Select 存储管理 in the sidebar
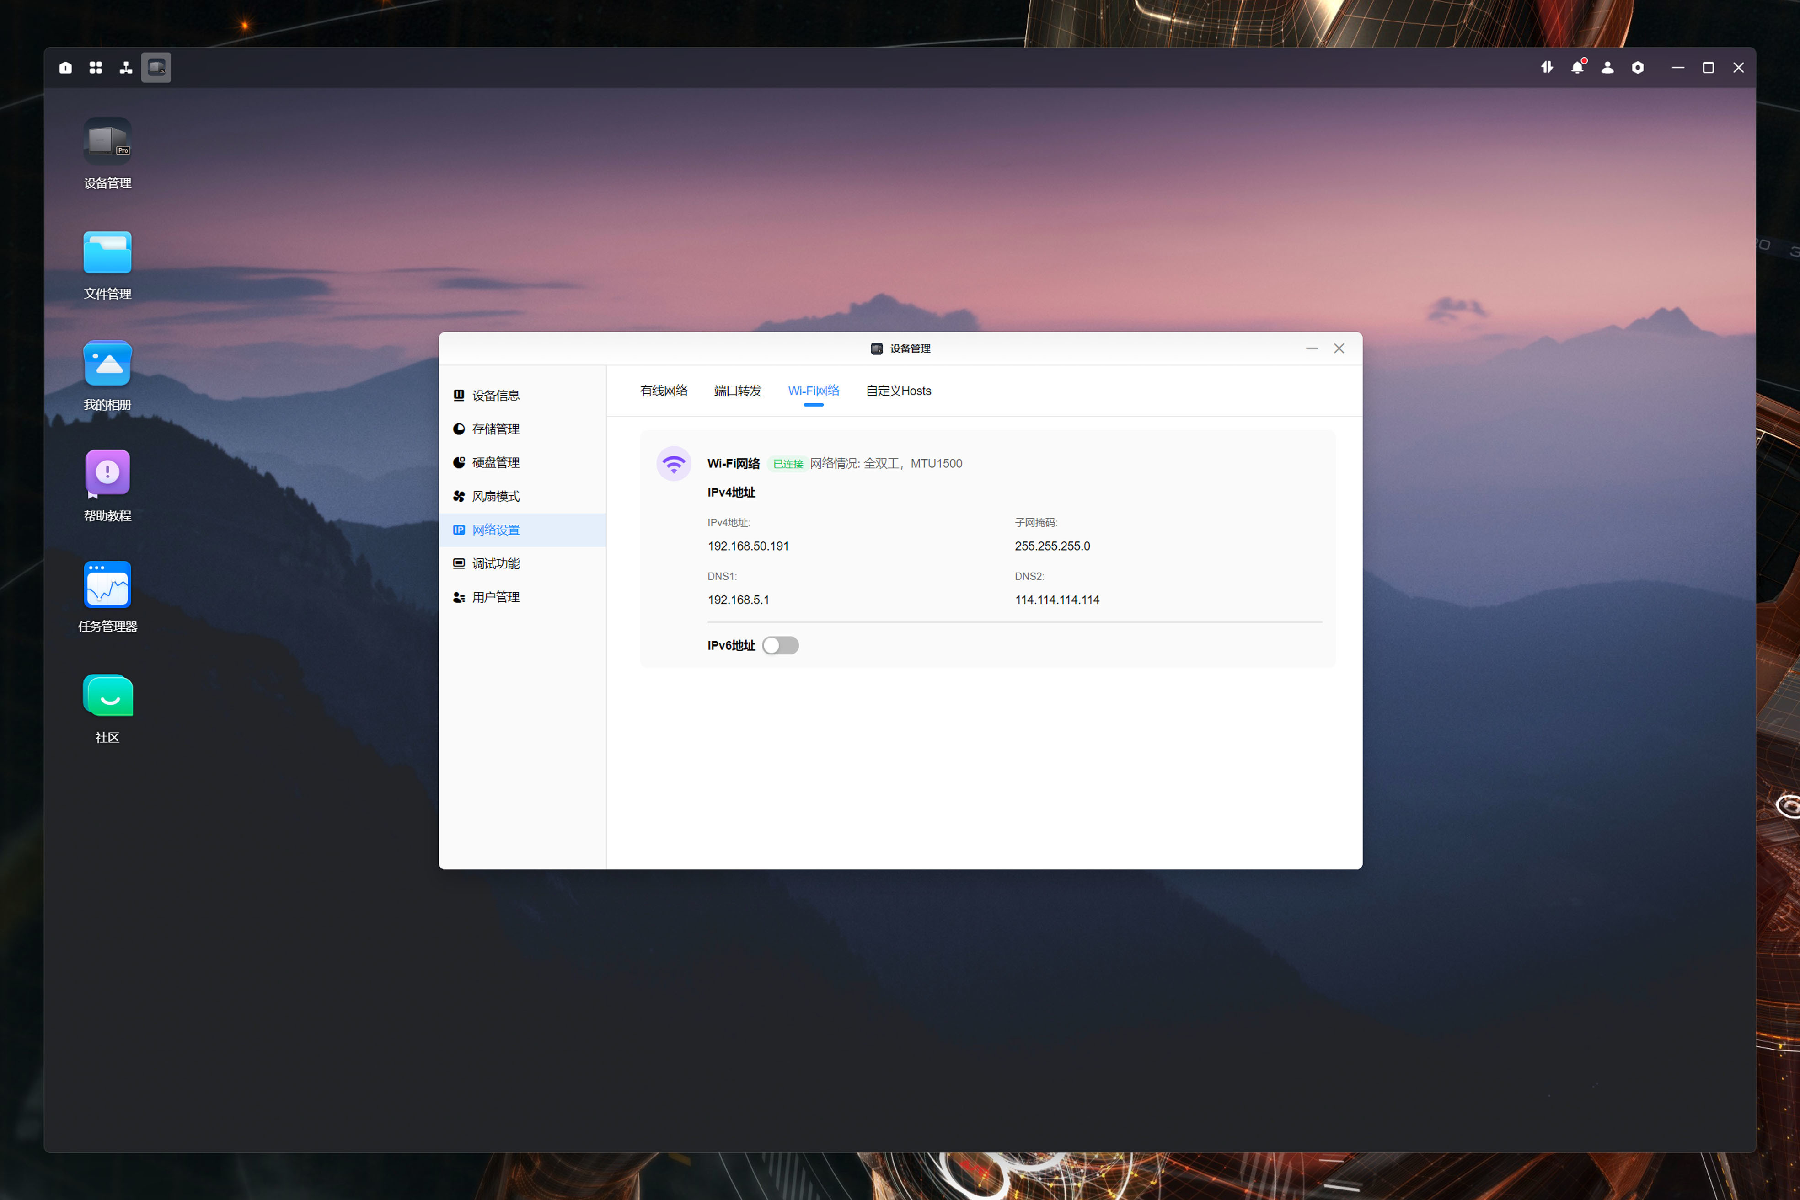Viewport: 1800px width, 1200px height. [495, 429]
